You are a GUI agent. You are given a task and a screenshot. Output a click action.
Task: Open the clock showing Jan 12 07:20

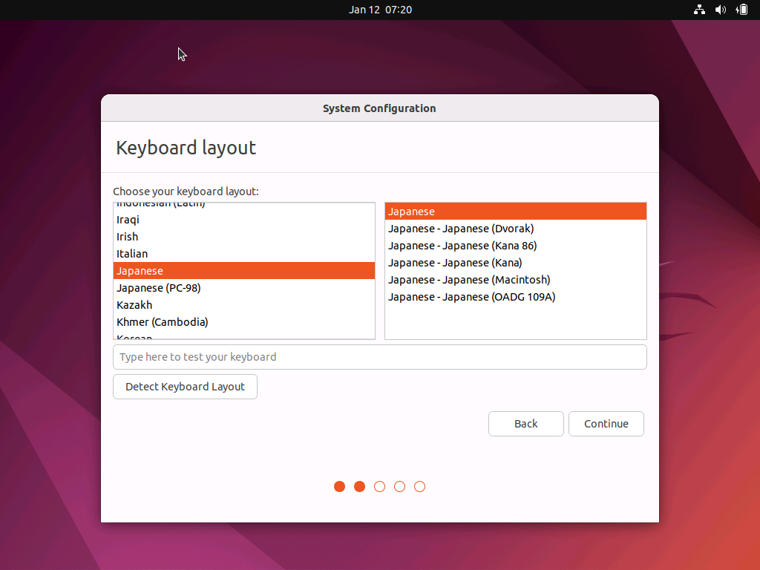(x=380, y=10)
